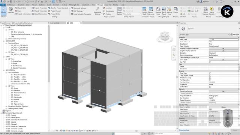Open Decal Types
Image resolution: width=240 pixels, height=135 pixels.
[x=164, y=11]
